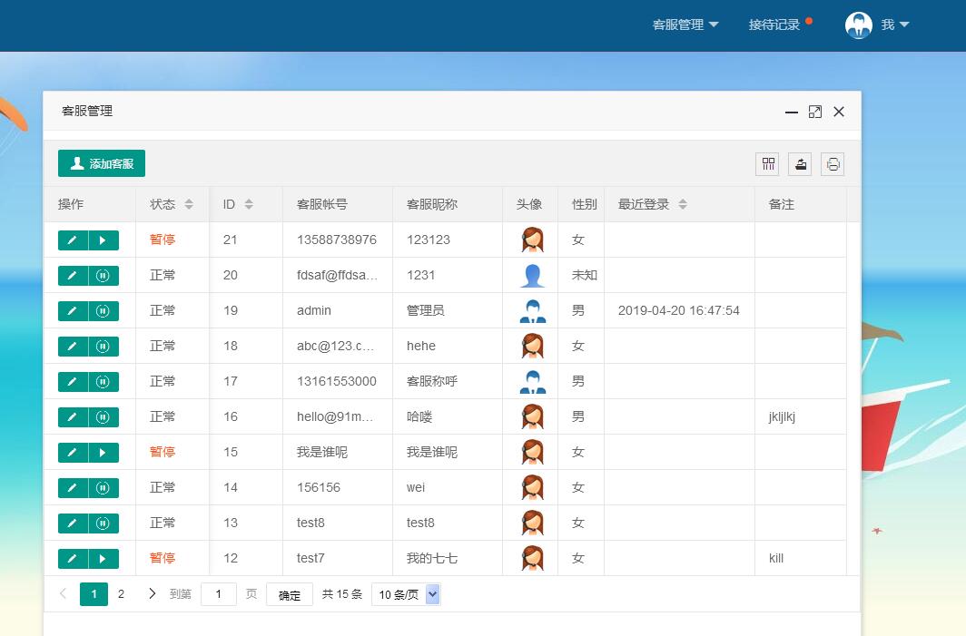Screen dimensions: 966x636
Task: Open the 客服管理 dropdown in top navigation
Action: 685,25
